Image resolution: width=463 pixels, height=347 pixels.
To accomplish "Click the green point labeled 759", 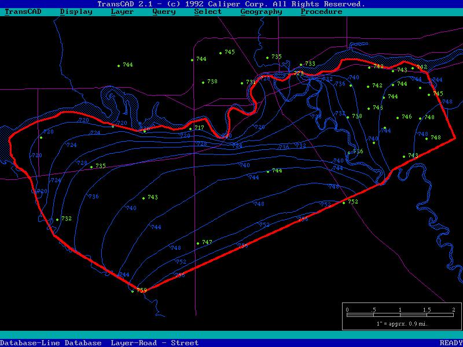I will click(x=133, y=291).
